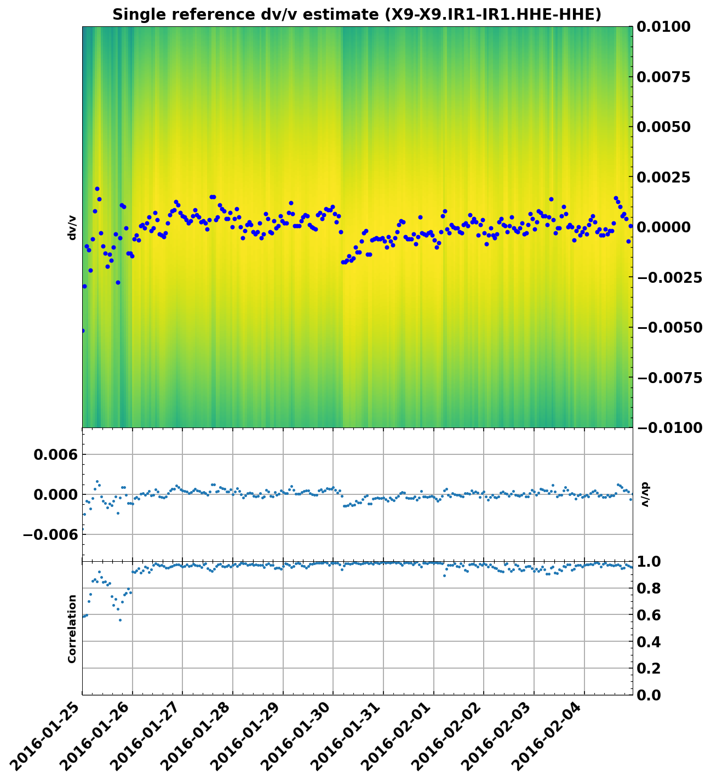Click the 0.0 correlation tick label
The image size is (711, 781).
[647, 695]
